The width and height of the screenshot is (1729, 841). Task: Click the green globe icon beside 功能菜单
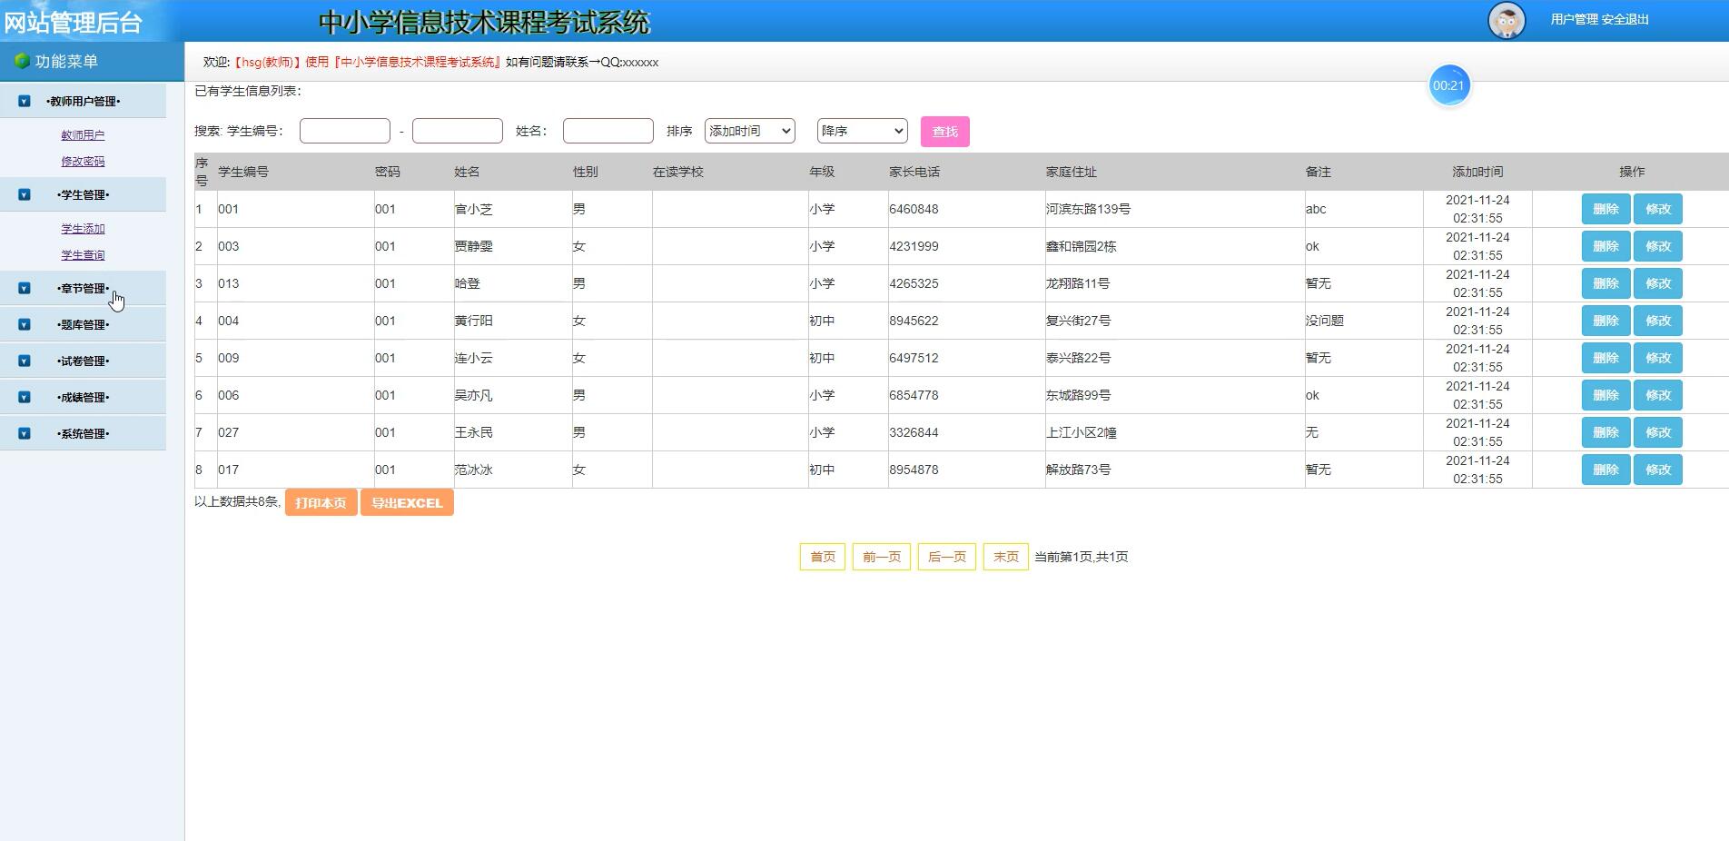click(x=21, y=61)
